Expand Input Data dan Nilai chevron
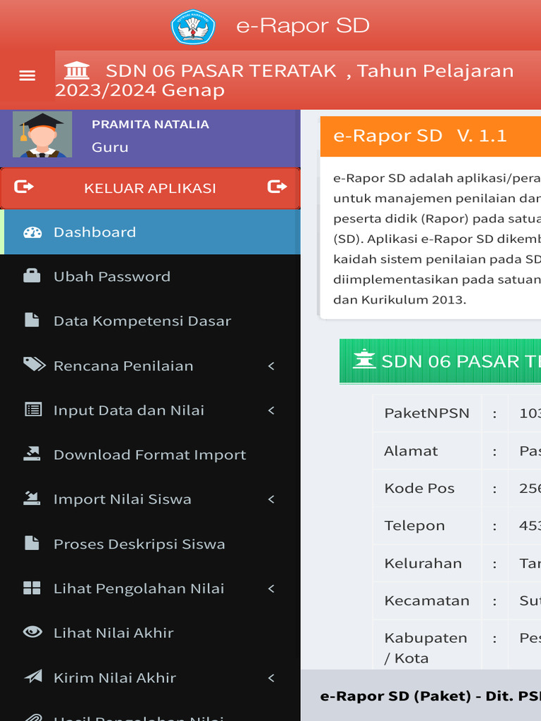This screenshot has height=721, width=541. coord(271,410)
